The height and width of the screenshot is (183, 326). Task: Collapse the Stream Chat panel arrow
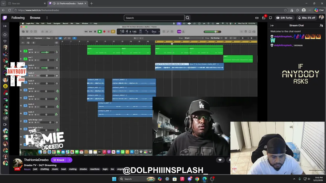[272, 25]
